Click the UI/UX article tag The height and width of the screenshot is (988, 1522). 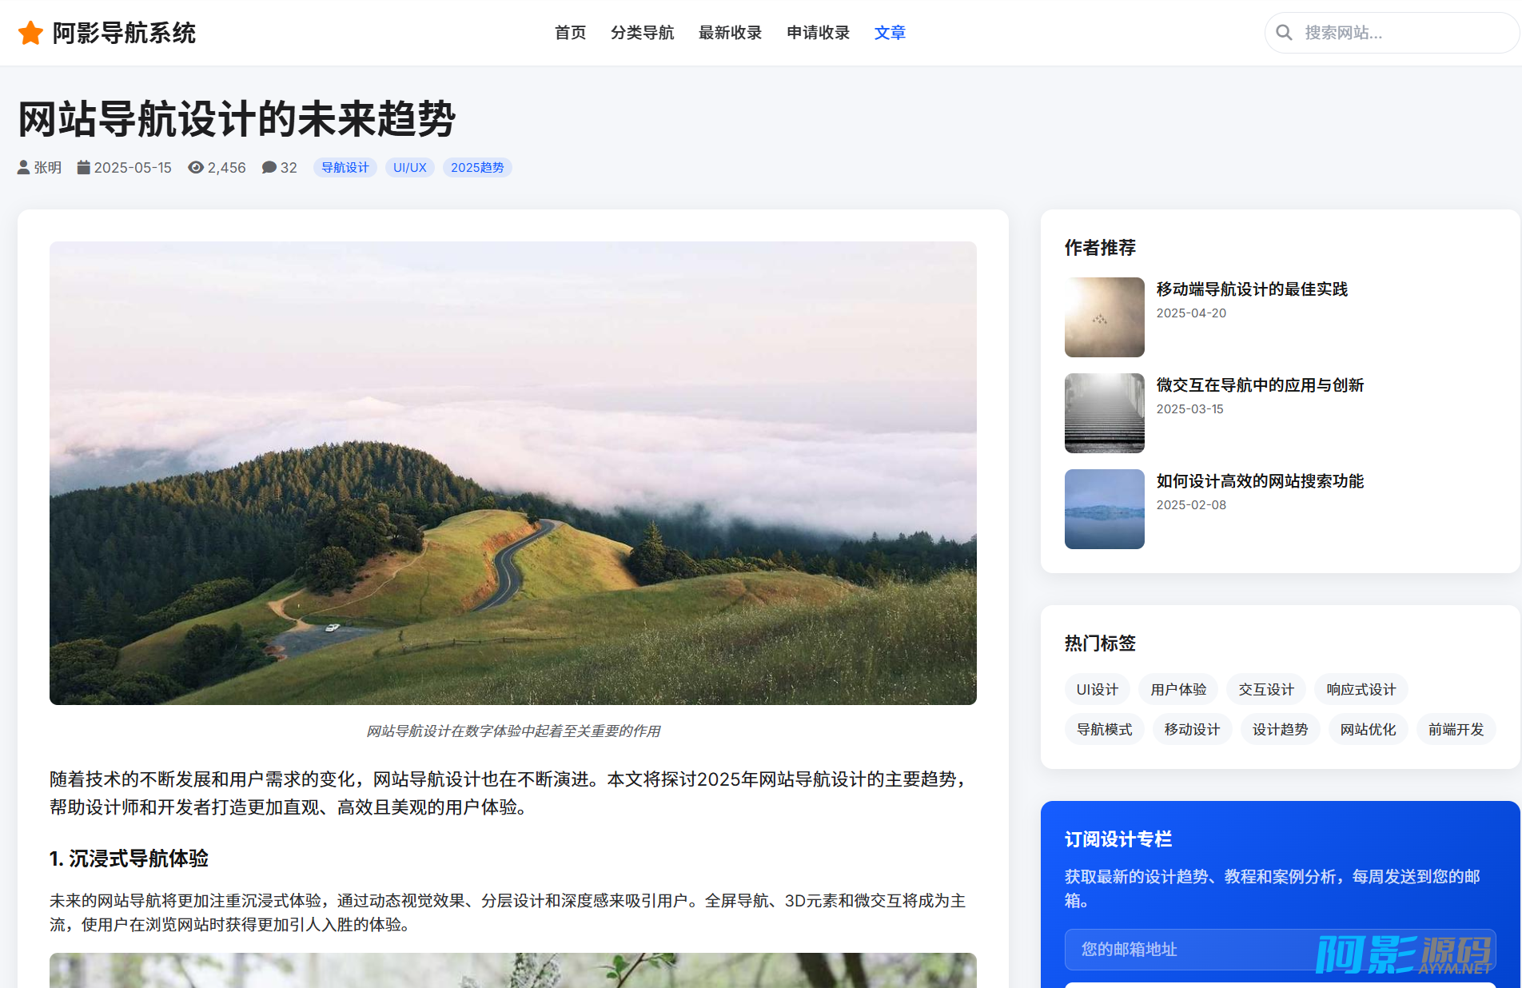[x=410, y=167]
